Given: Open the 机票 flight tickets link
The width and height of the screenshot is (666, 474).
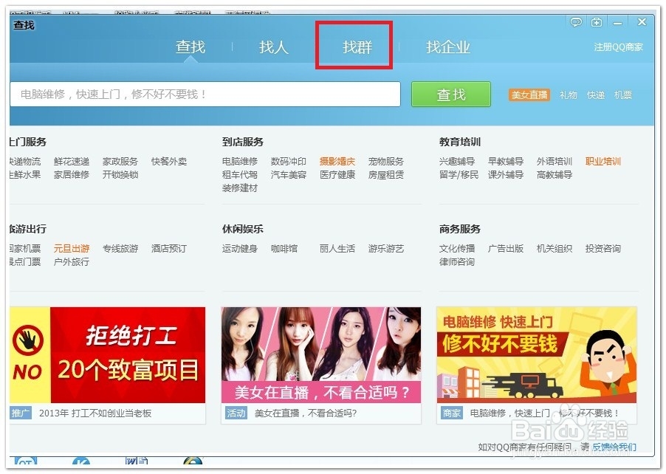Looking at the screenshot, I should tap(622, 95).
